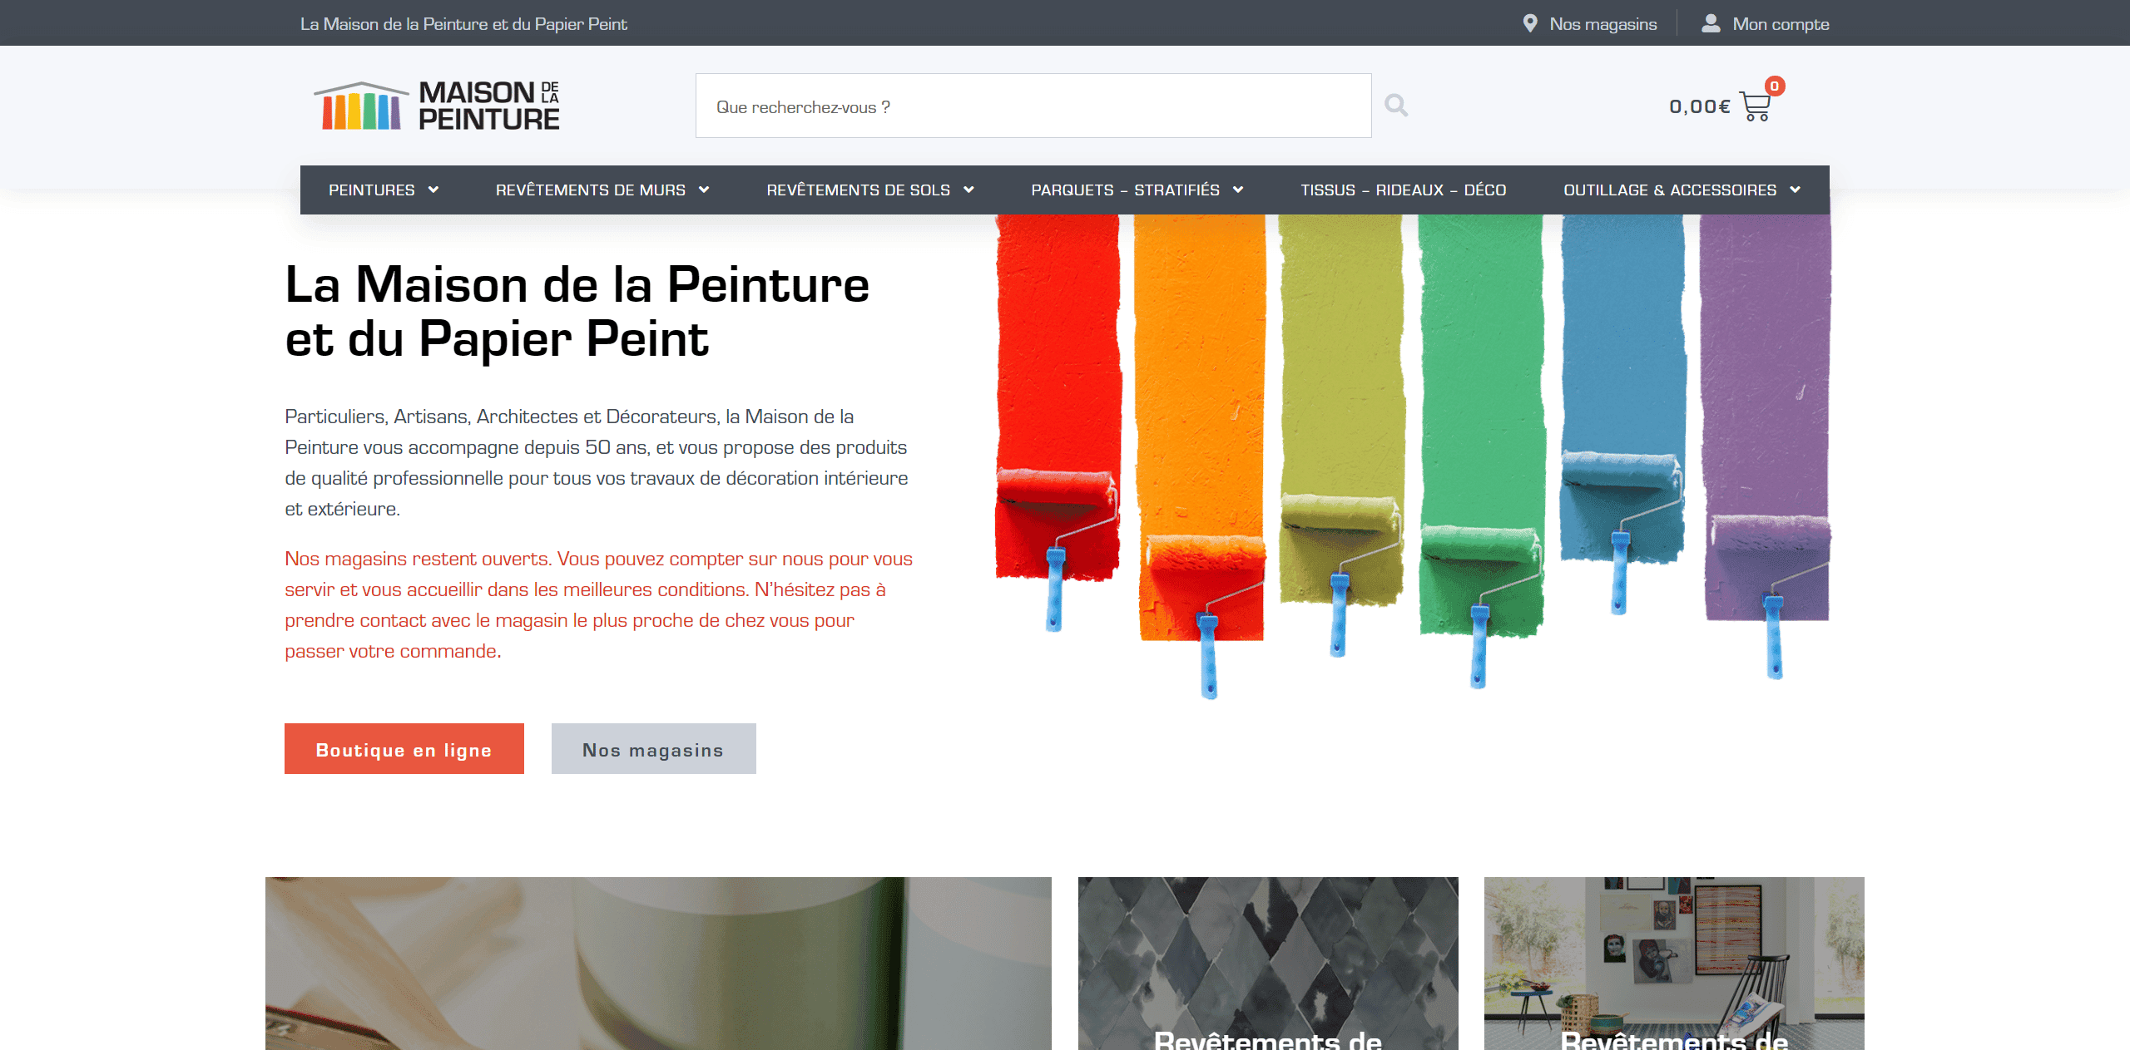Click the Boutique en ligne button
Screen dimensions: 2130x1050
[404, 748]
